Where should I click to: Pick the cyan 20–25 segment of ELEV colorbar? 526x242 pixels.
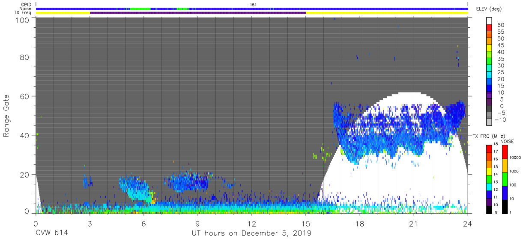tap(490, 74)
